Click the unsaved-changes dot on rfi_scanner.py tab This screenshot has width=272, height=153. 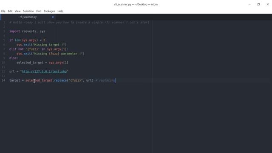click(53, 17)
